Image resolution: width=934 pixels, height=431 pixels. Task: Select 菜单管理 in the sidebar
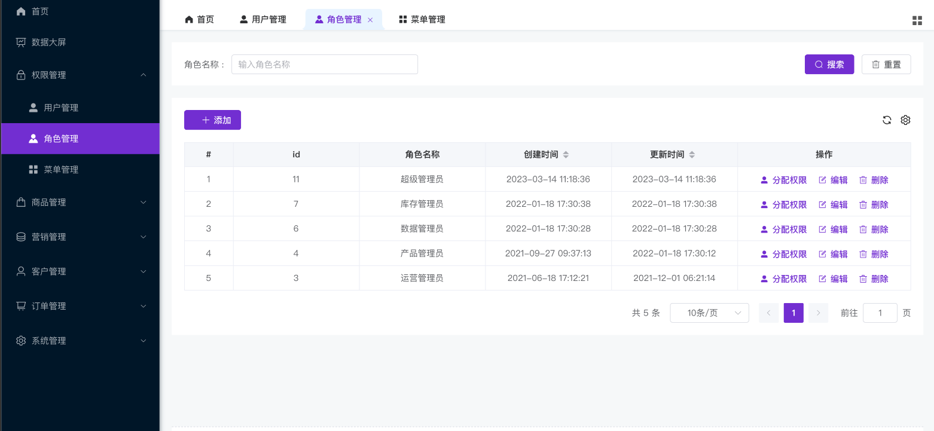[80, 170]
